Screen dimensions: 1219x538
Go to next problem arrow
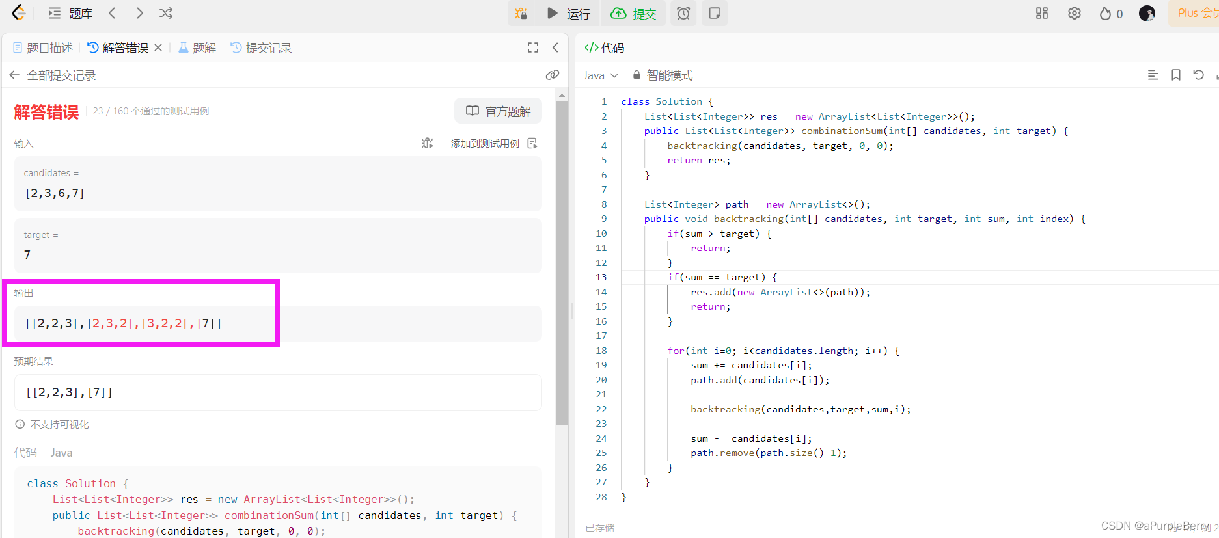(x=139, y=13)
